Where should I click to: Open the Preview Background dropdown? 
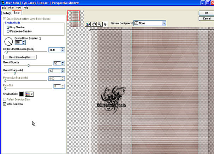tap(150, 23)
